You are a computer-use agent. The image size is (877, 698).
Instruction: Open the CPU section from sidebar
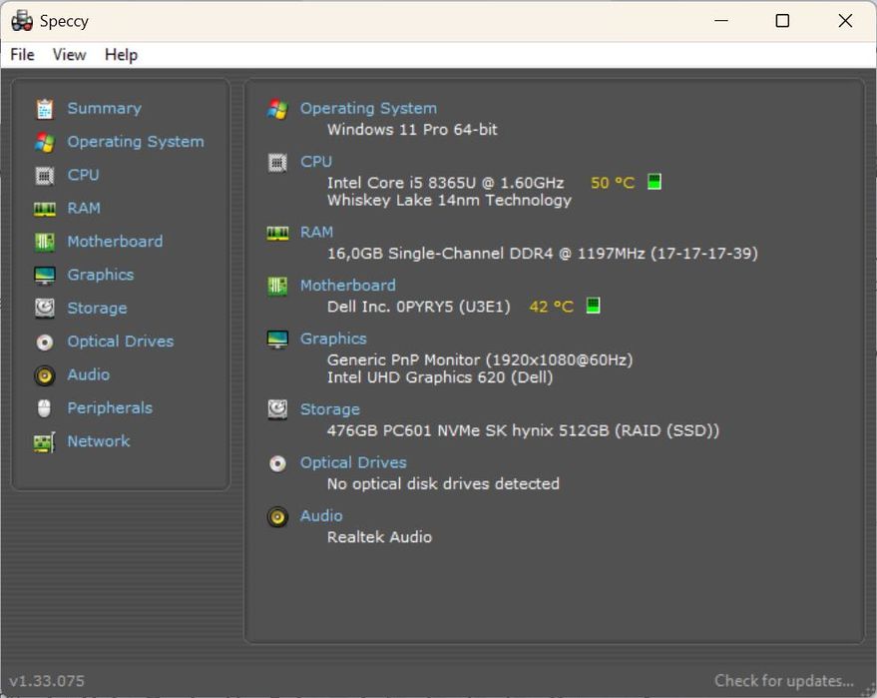pos(84,175)
